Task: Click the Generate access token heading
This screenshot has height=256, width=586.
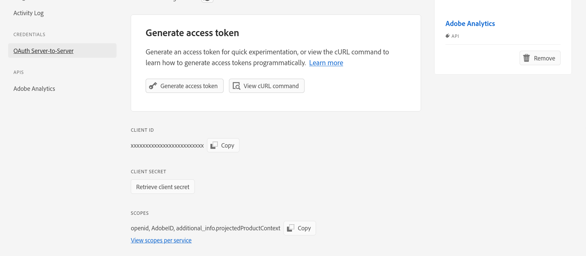Action: pos(192,33)
